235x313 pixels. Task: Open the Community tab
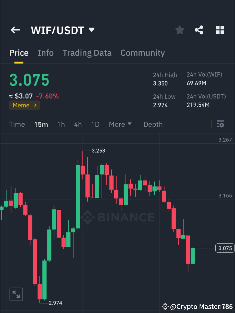(x=143, y=53)
